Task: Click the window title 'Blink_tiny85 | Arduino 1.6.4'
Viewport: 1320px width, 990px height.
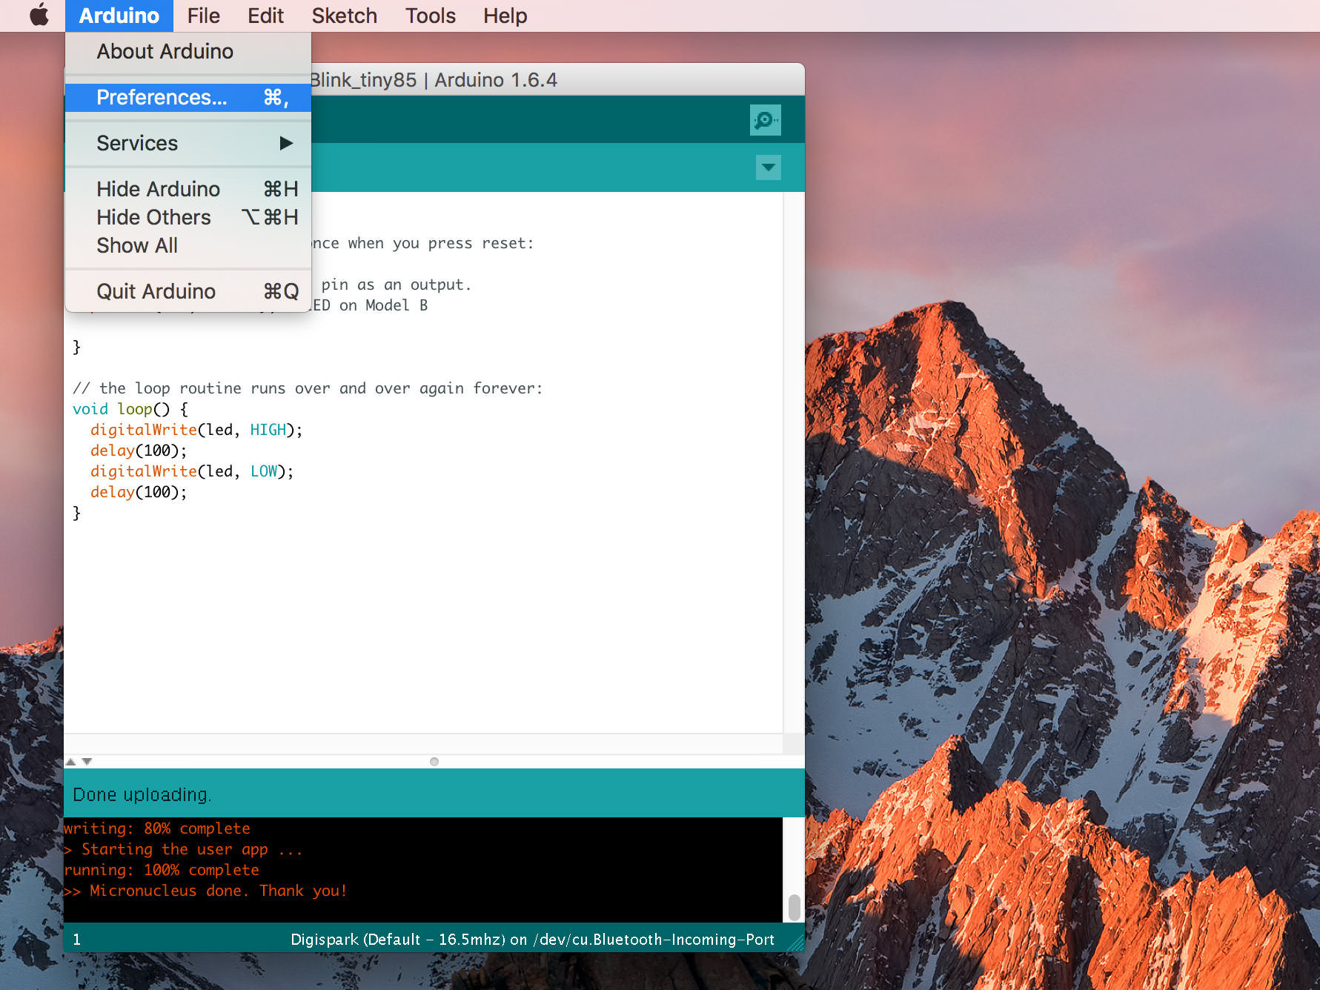Action: coord(433,80)
